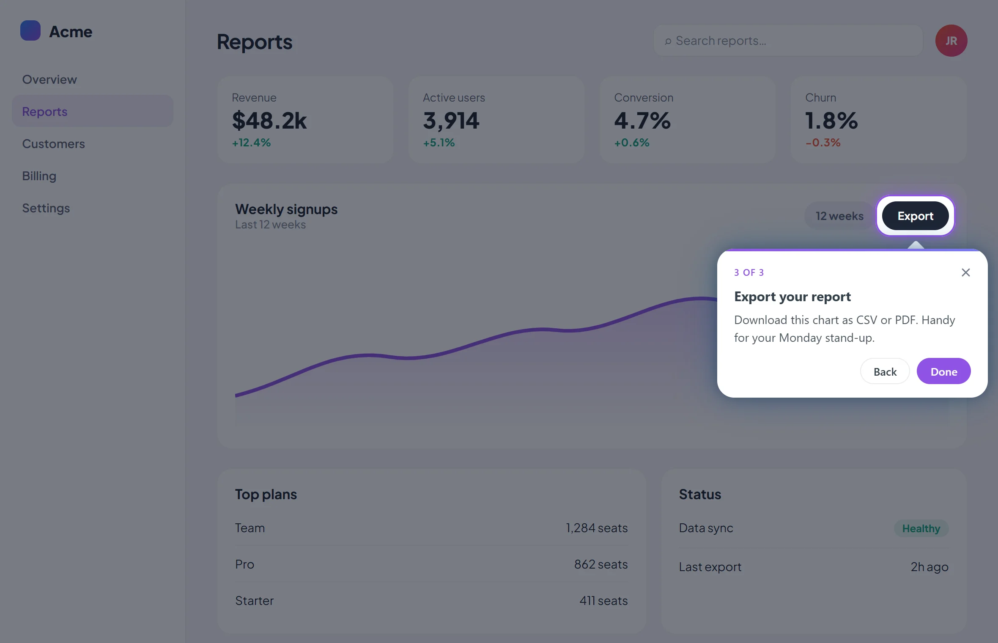Image resolution: width=998 pixels, height=643 pixels.
Task: Click the Export button
Action: 915,216
